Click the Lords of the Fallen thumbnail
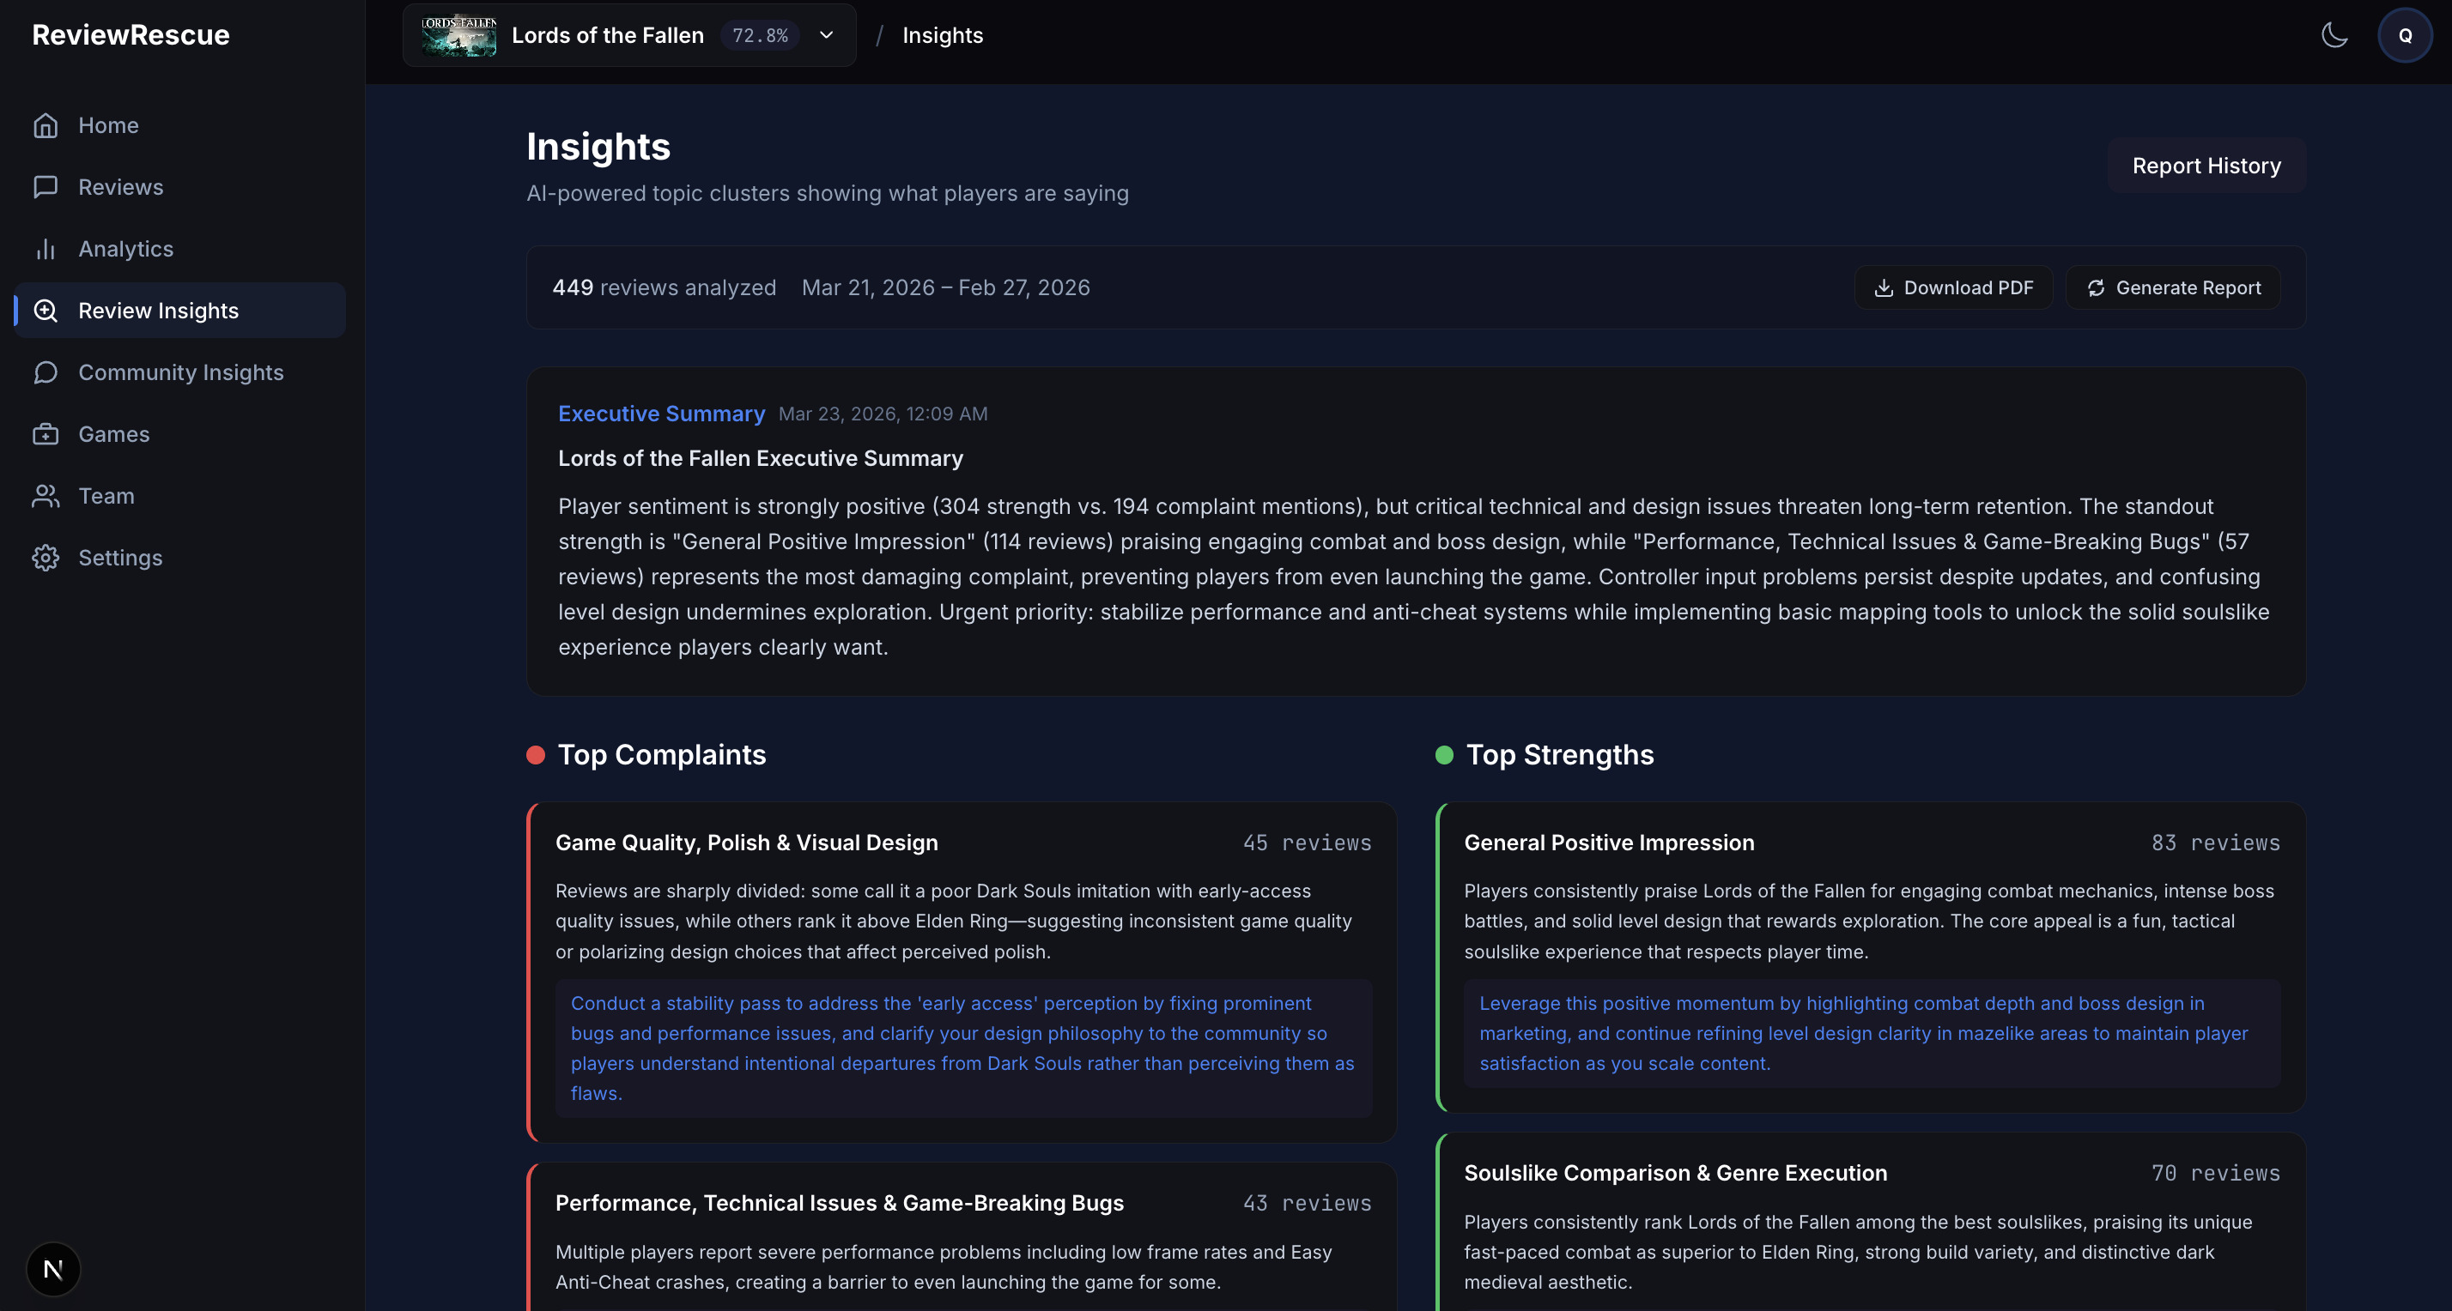Image resolution: width=2452 pixels, height=1311 pixels. tap(458, 35)
